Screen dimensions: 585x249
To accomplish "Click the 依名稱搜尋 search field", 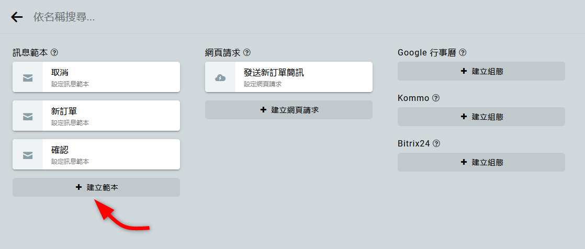I will pos(209,17).
